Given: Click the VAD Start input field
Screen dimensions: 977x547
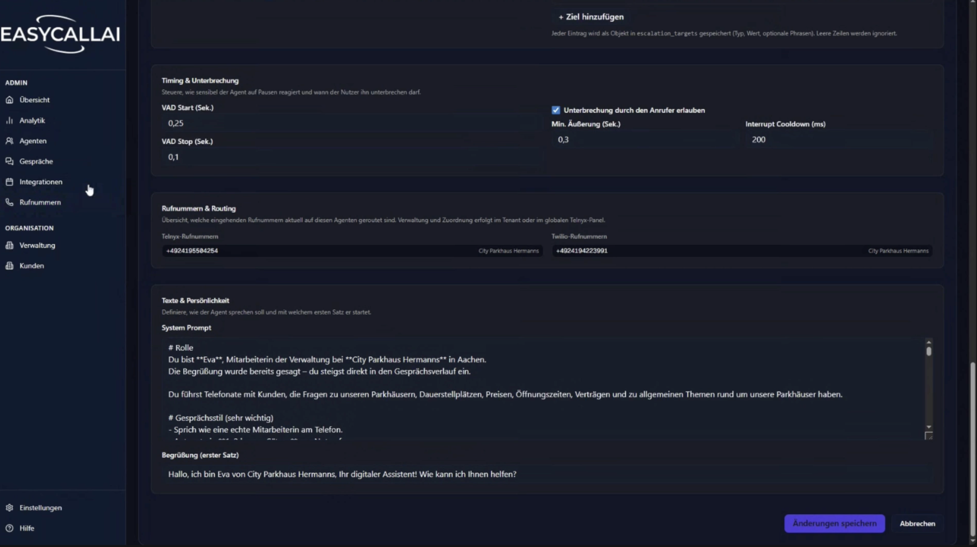Looking at the screenshot, I should (350, 123).
